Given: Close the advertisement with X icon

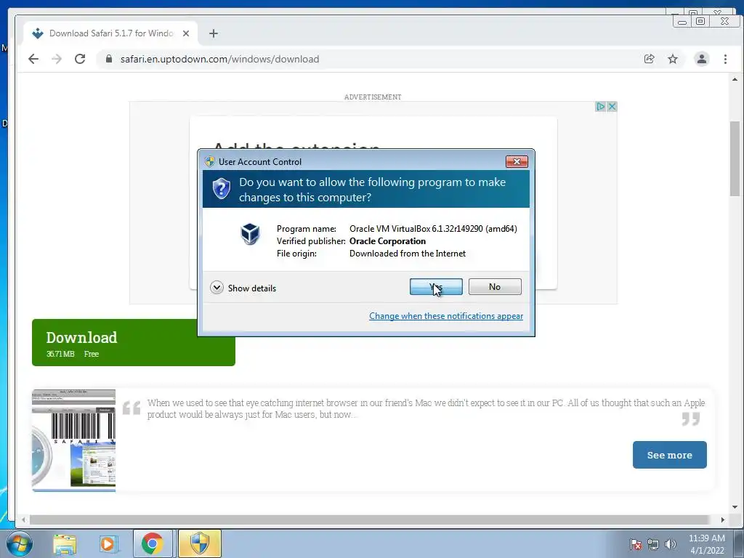Looking at the screenshot, I should pos(612,106).
